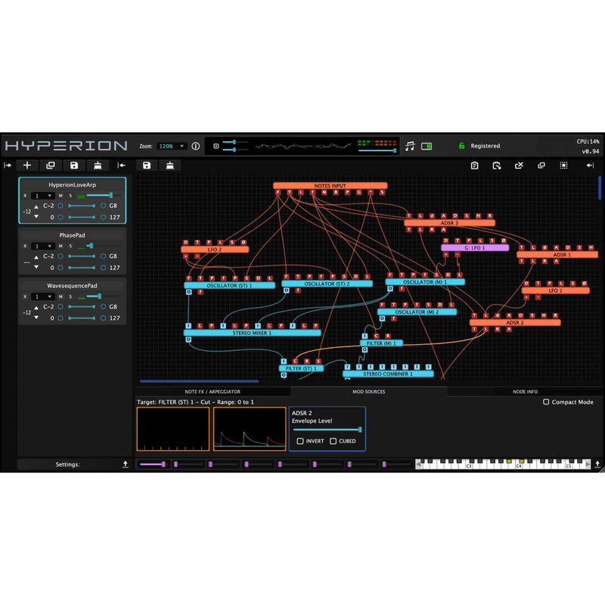605x605 pixels.
Task: Click the clipboard paste icon above the node graph
Action: (474, 165)
